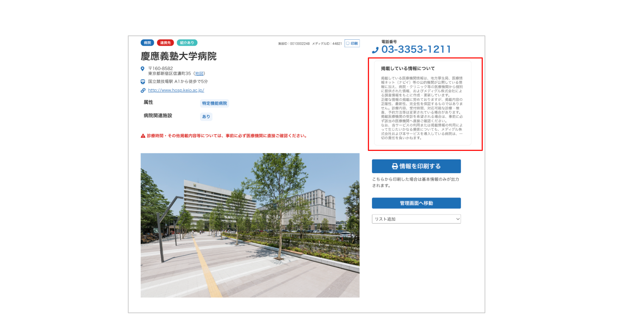Click the bus icon next to 国立競技場駅
Viewport: 619px width, 330px height.
click(143, 82)
